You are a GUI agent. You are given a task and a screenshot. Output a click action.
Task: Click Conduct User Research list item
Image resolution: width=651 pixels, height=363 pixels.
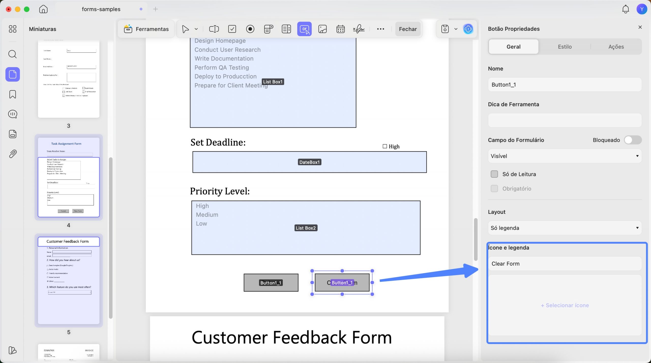pyautogui.click(x=227, y=50)
